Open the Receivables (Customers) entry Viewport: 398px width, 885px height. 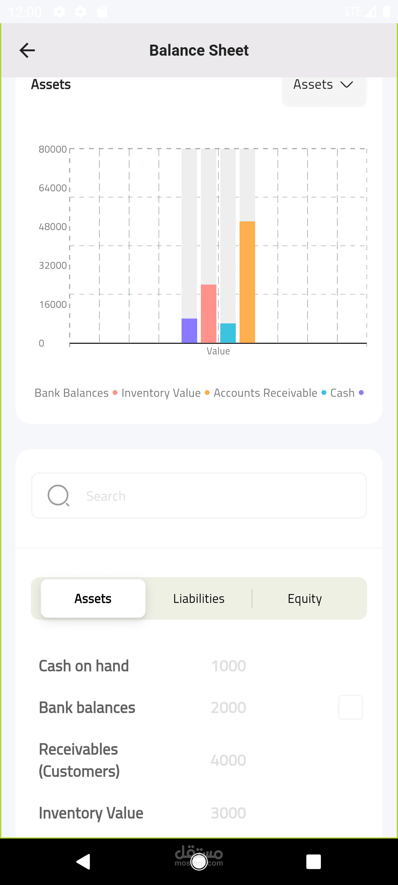tap(79, 760)
